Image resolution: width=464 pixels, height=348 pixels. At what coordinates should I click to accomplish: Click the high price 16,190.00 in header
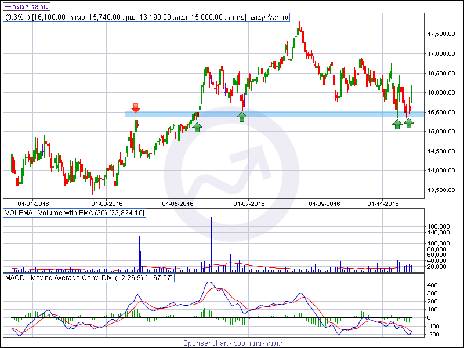point(155,17)
